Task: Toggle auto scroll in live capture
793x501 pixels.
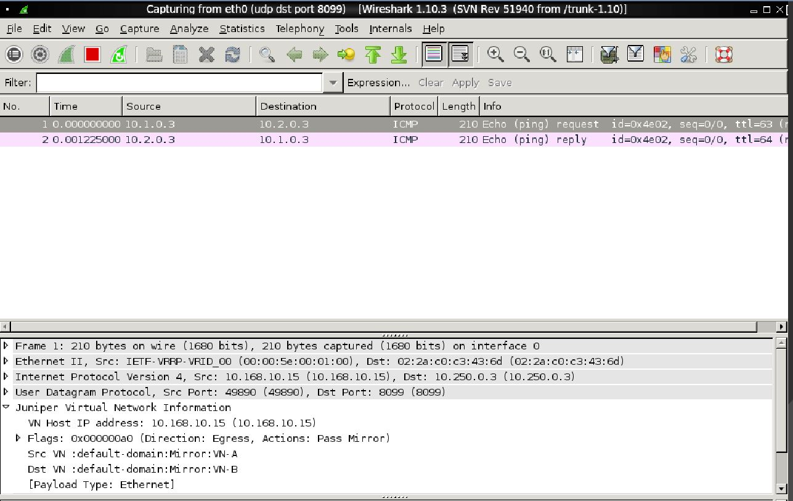Action: pyautogui.click(x=460, y=54)
